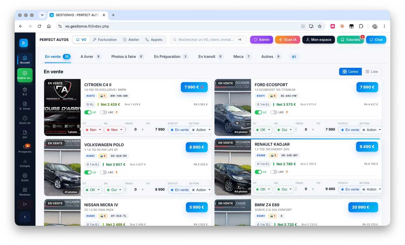Screen dimensions: 405x245
Task: Toggle LBC switch on Volkswagen Polo
Action: [x=103, y=172]
